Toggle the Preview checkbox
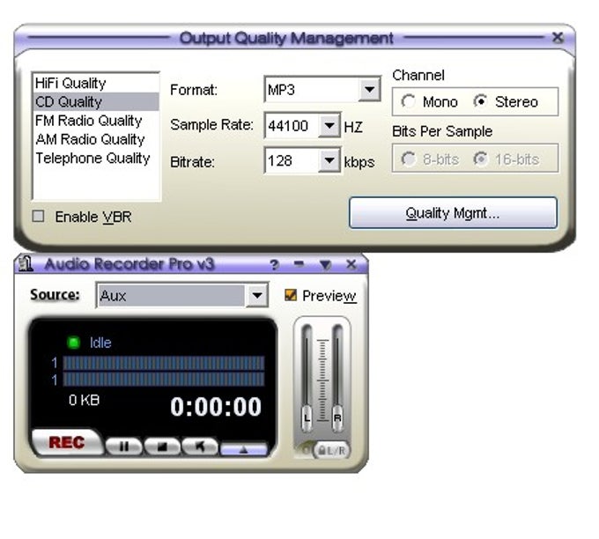 pos(291,295)
